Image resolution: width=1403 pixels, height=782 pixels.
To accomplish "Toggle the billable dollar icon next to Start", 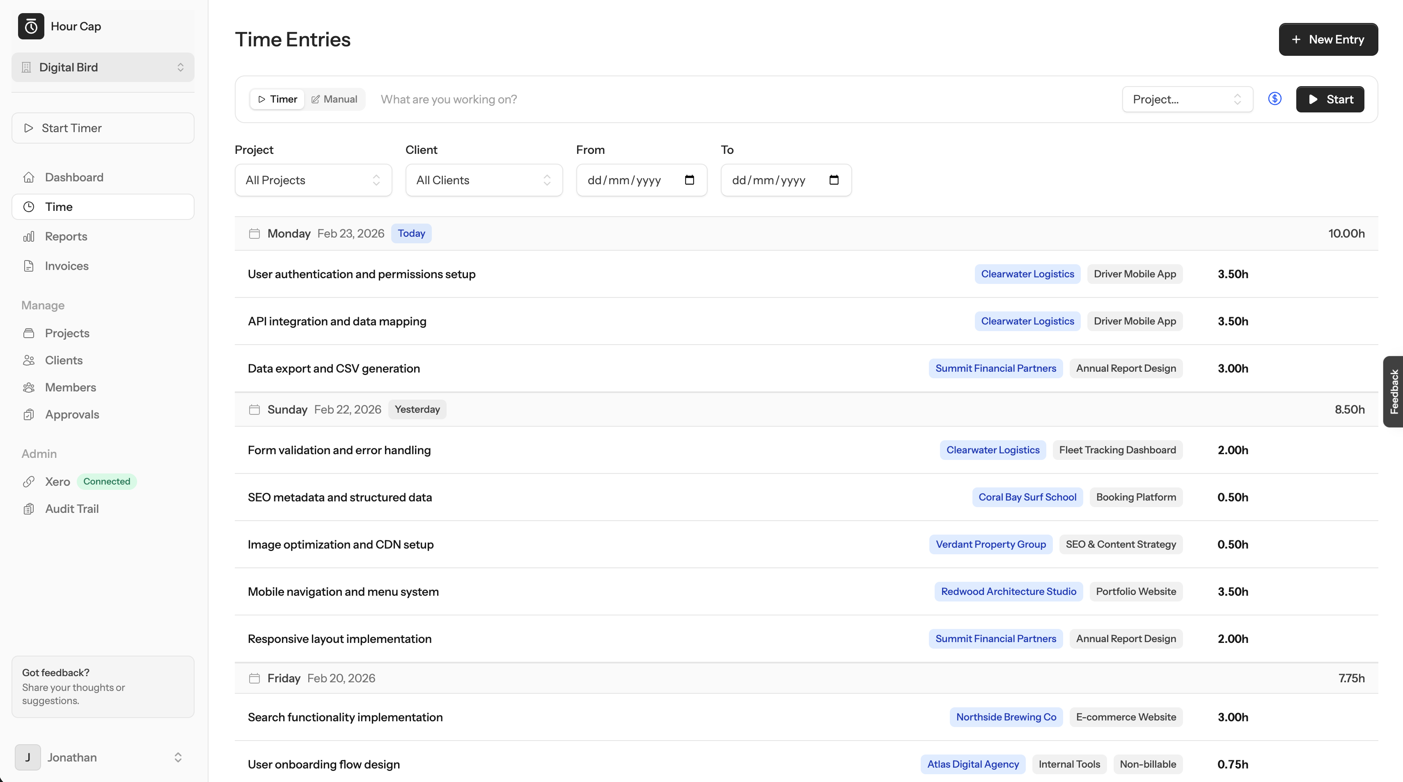I will 1275,98.
